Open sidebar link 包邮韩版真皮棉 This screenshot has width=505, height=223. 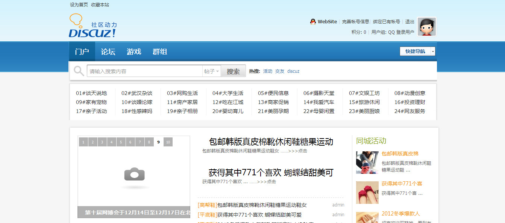click(400, 154)
